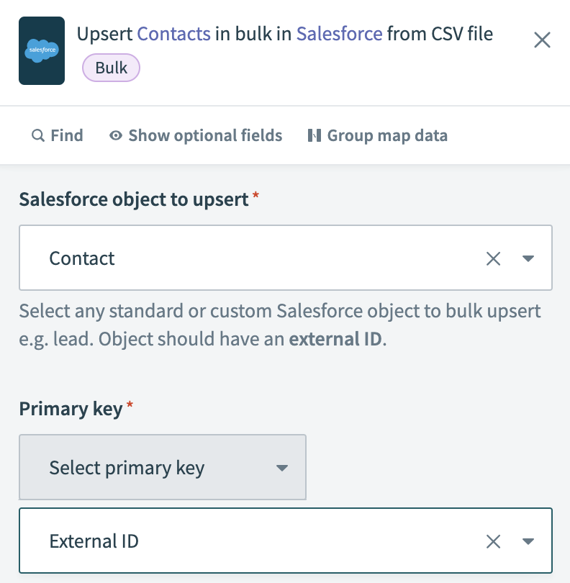This screenshot has height=583, width=570.
Task: Click the Primary key field label
Action: coord(71,409)
